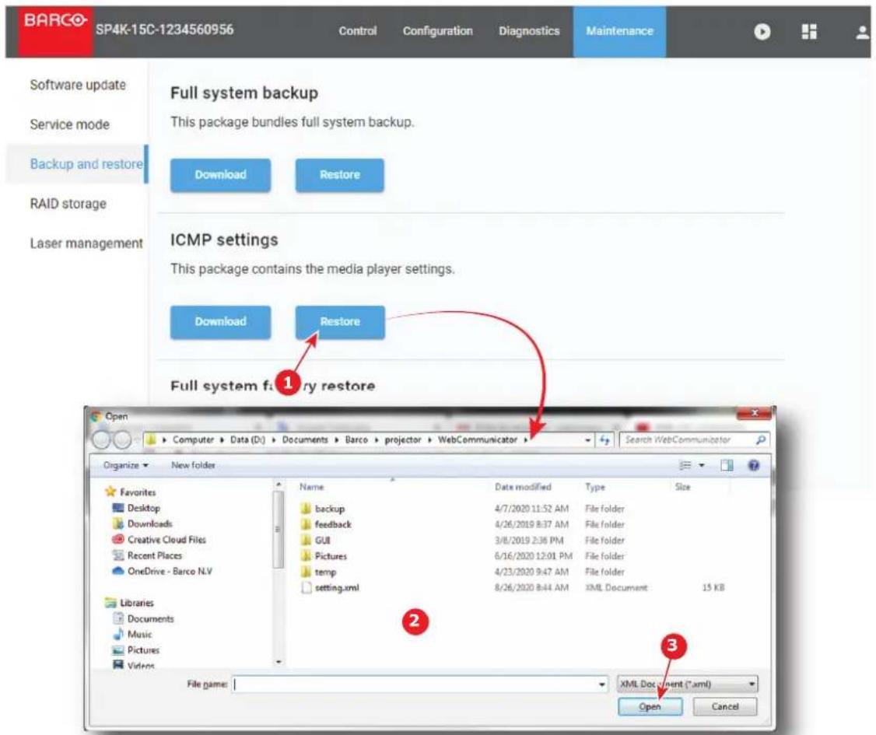Select the Pictures folder icon in file list

pos(306,555)
